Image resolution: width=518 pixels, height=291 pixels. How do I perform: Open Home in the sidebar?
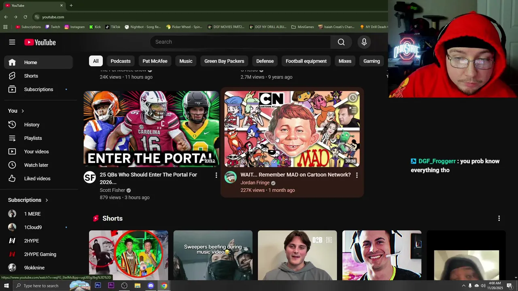tap(38, 62)
